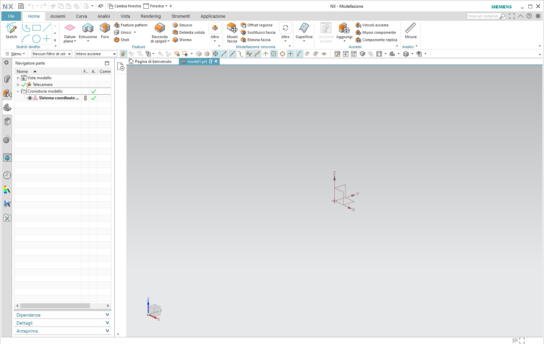Select Raccordo di spigoli edge blend

160,33
